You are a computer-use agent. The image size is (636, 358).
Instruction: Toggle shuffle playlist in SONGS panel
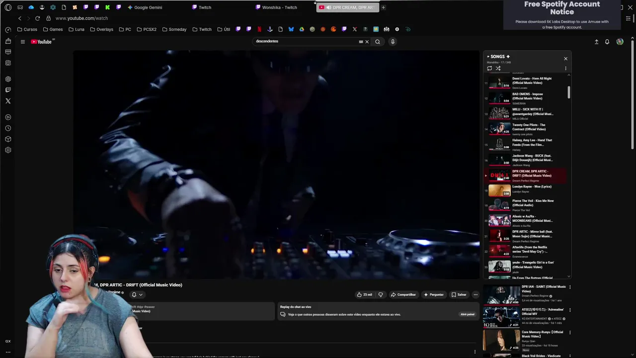coord(498,69)
